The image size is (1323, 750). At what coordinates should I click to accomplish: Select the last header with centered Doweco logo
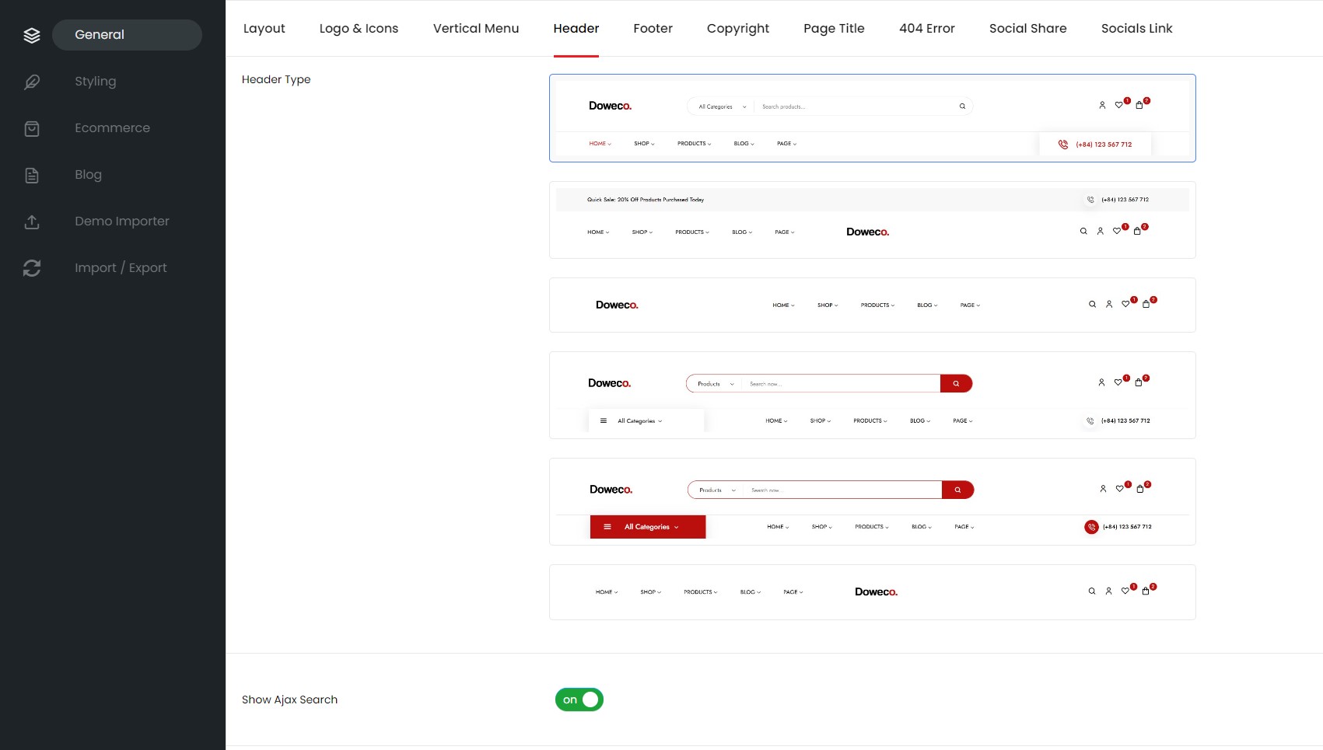[x=872, y=592]
